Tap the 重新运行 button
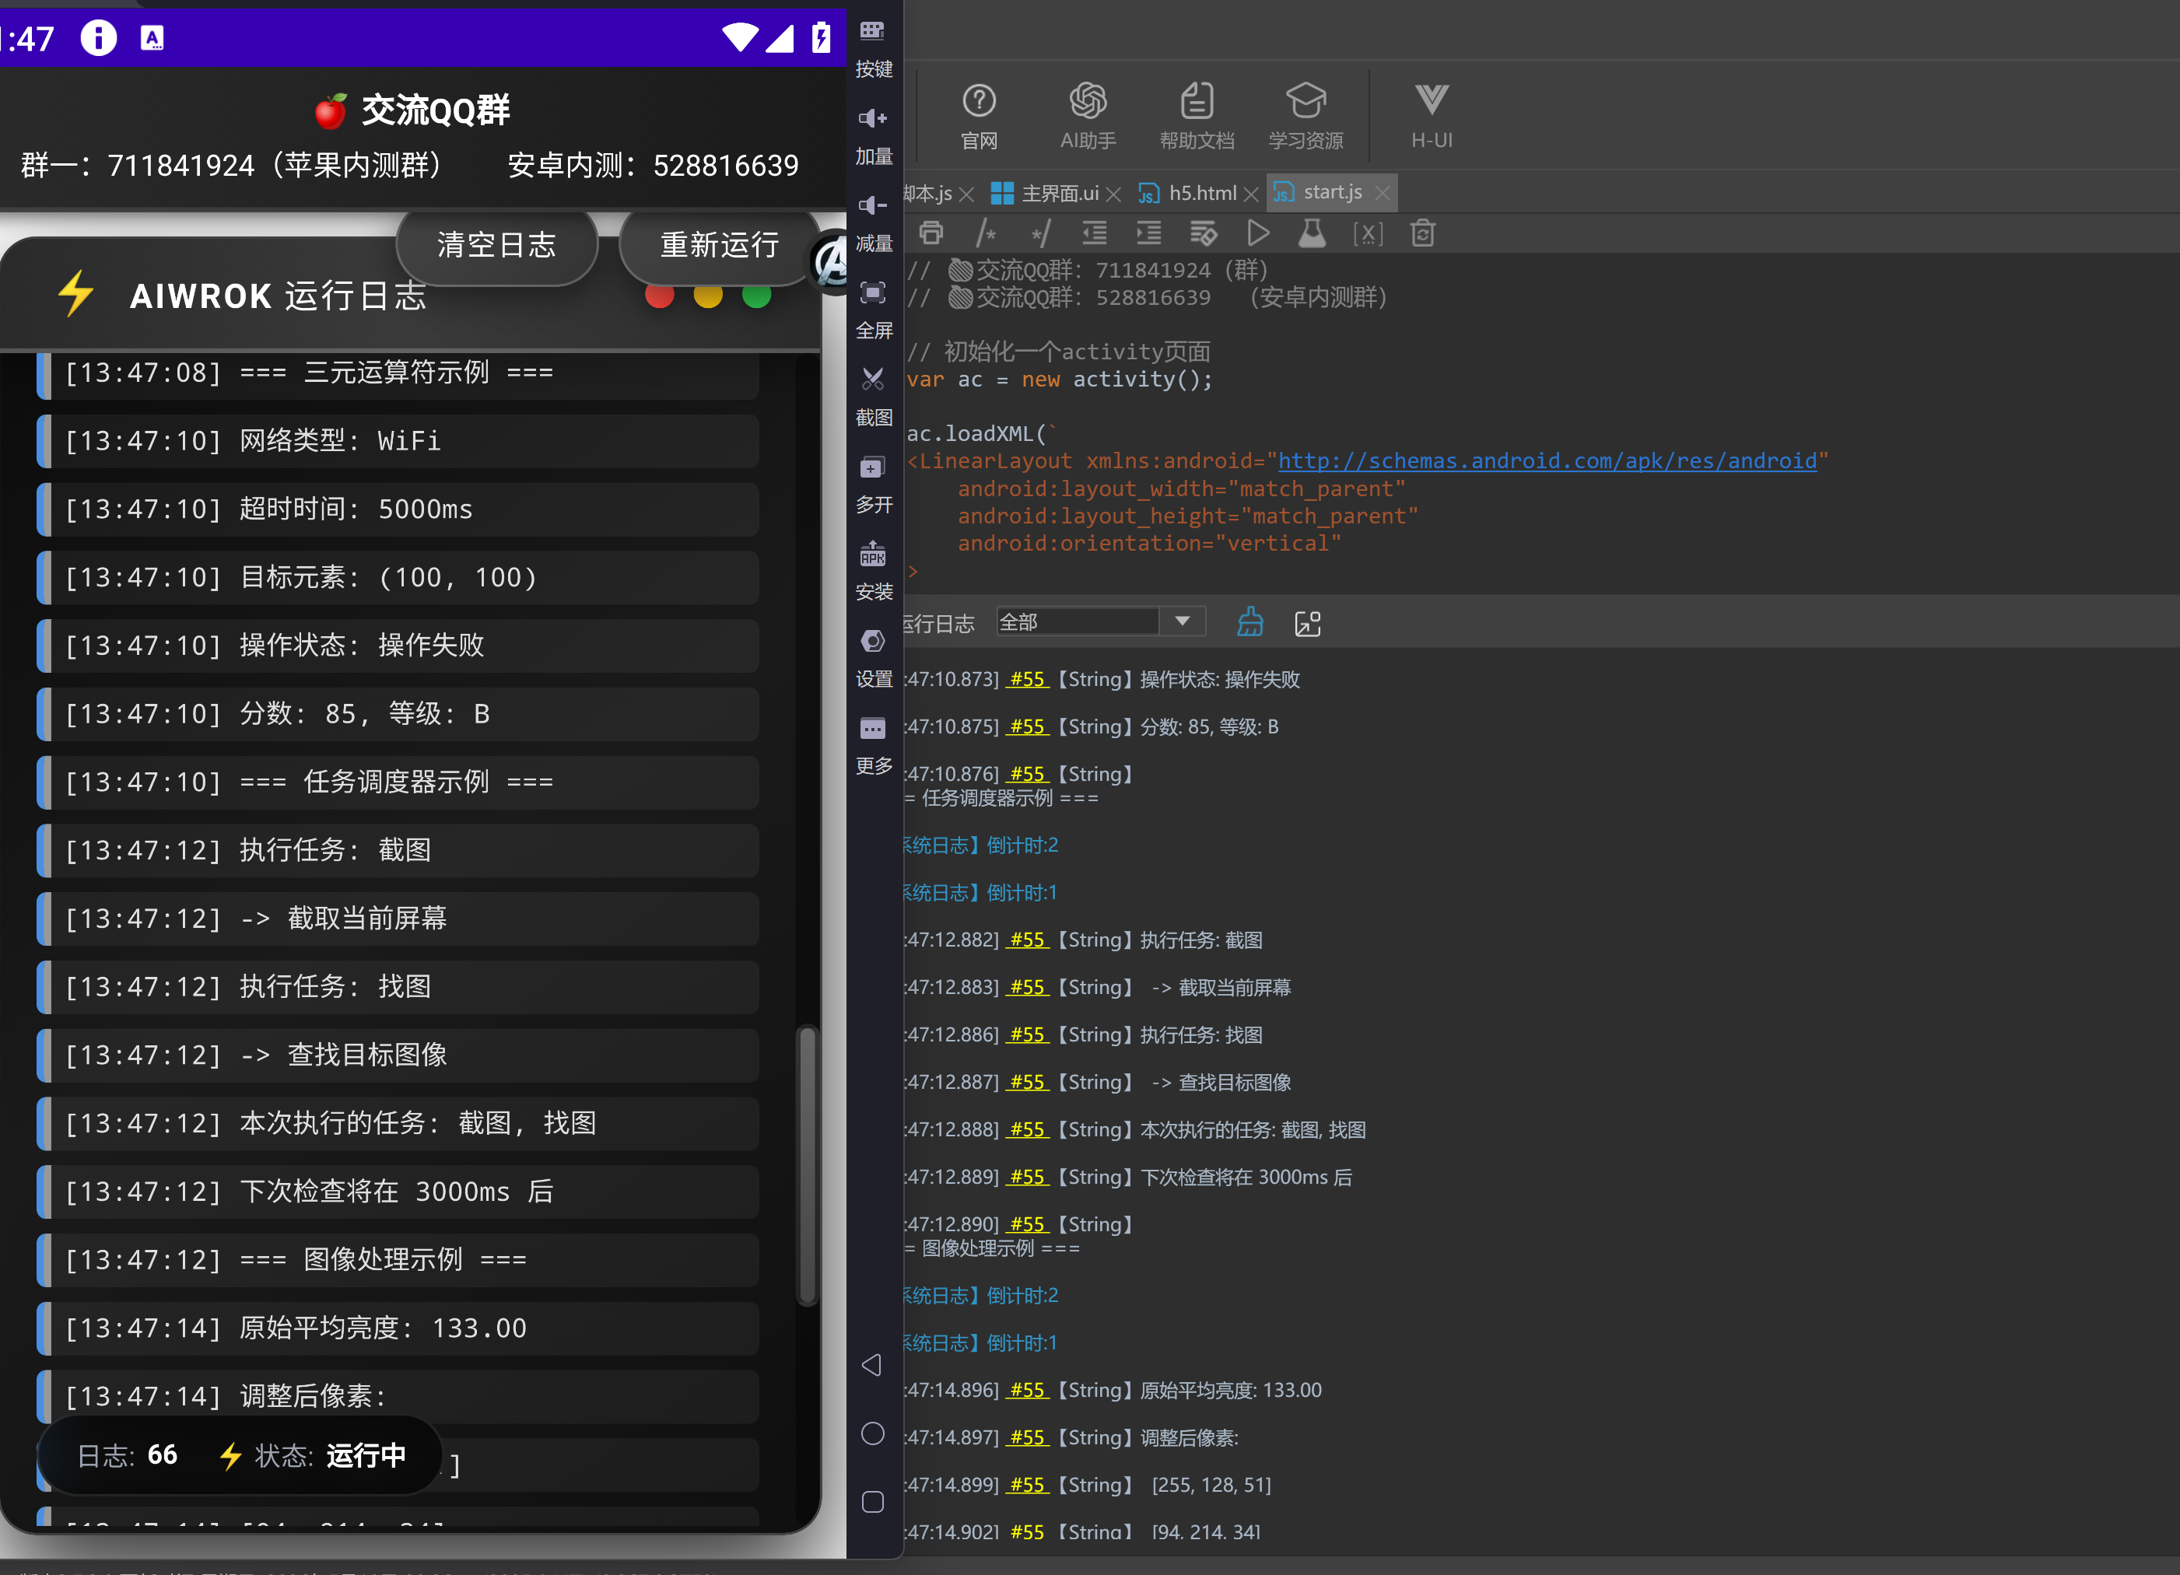 pos(719,245)
